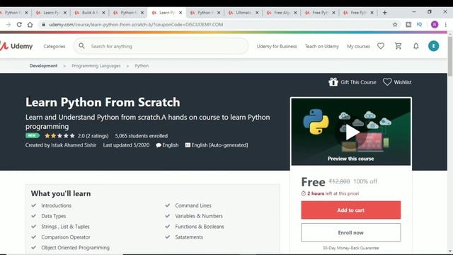Click the Gift This Course text
Screen dimensions: 453x255
(x=358, y=82)
